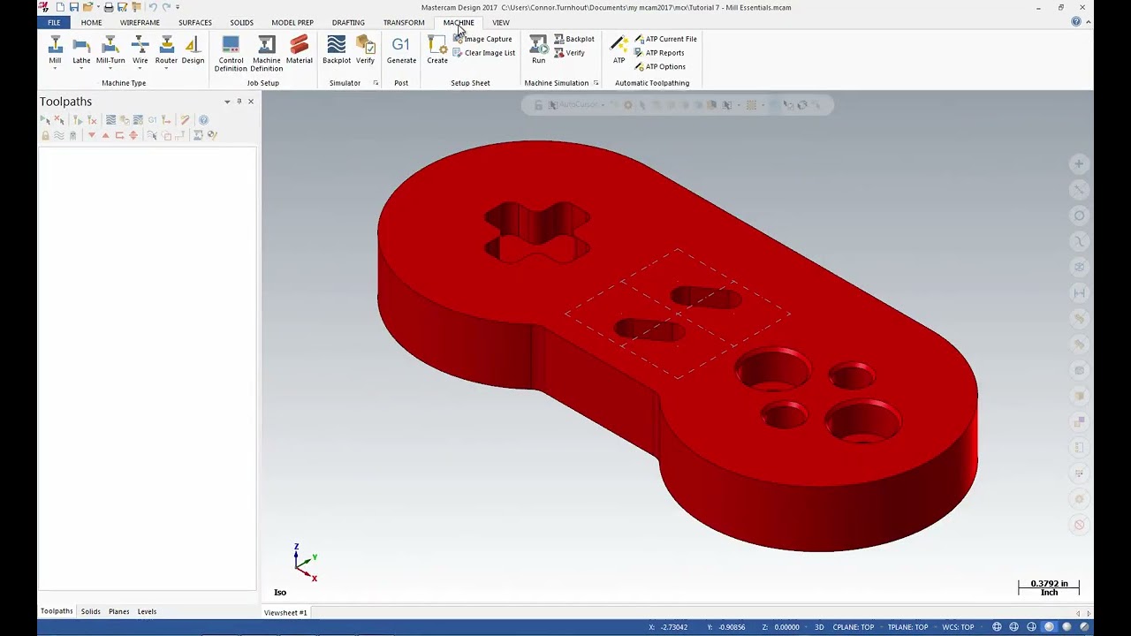Choose the Router machine type
Image resolution: width=1131 pixels, height=636 pixels.
coord(166,51)
